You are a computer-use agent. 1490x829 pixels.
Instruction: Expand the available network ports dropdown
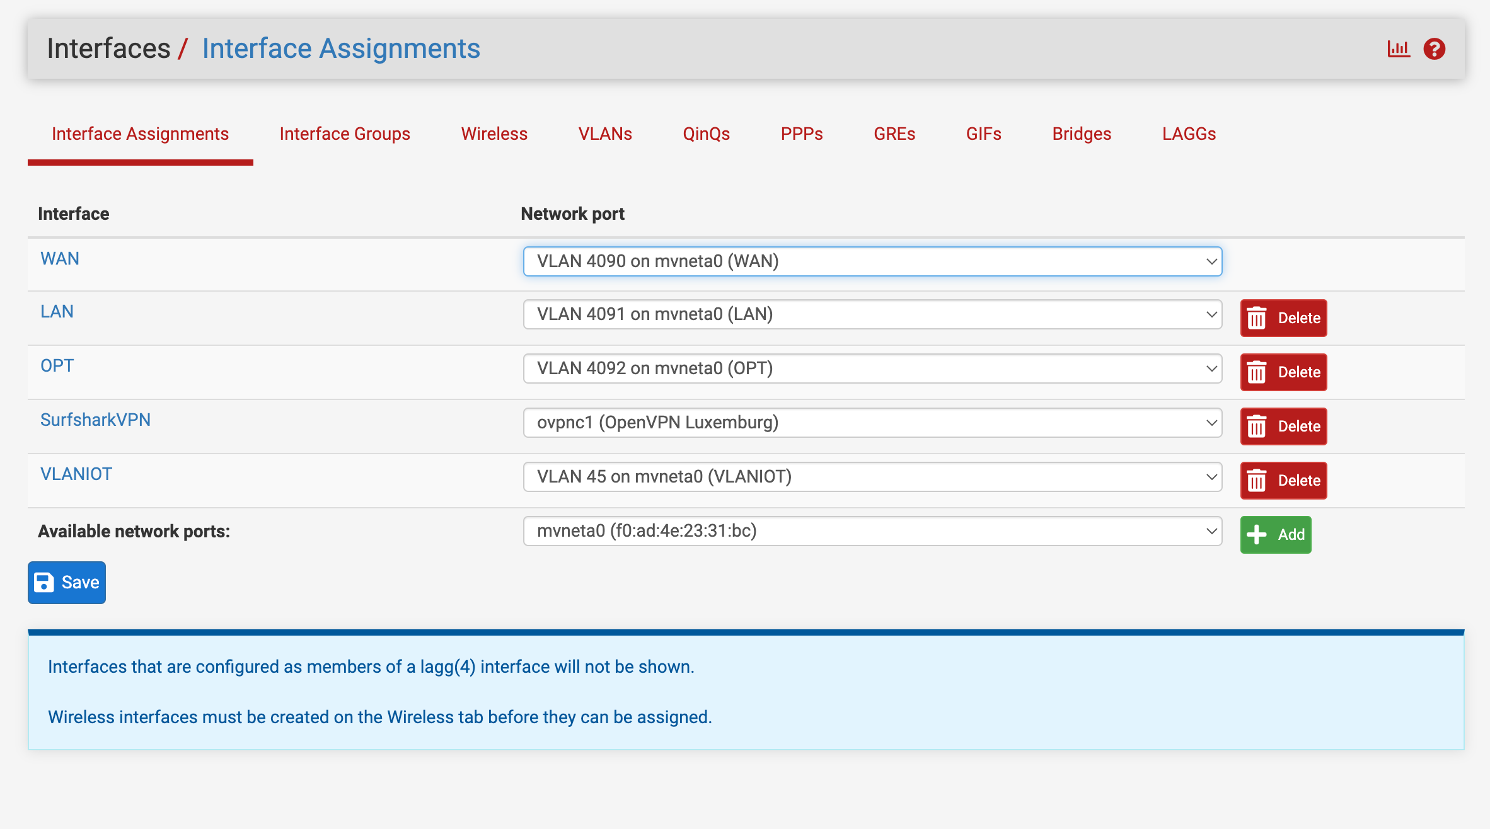pos(872,531)
